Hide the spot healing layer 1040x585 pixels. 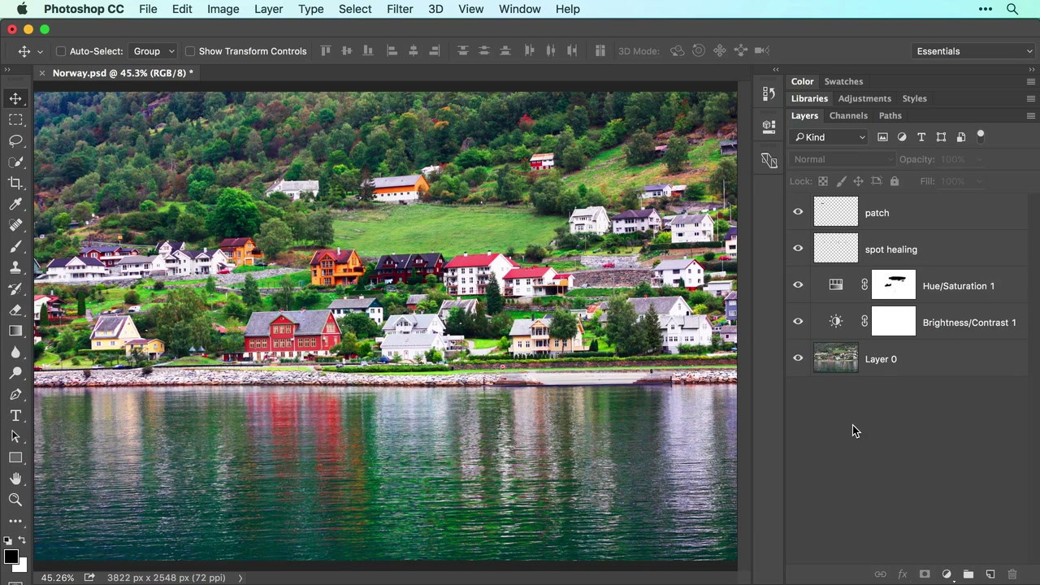[798, 249]
